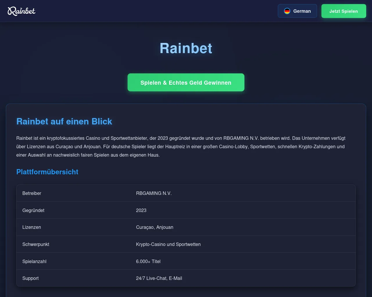Click the Spielanzahl row label
Image resolution: width=372 pixels, height=297 pixels.
point(34,261)
